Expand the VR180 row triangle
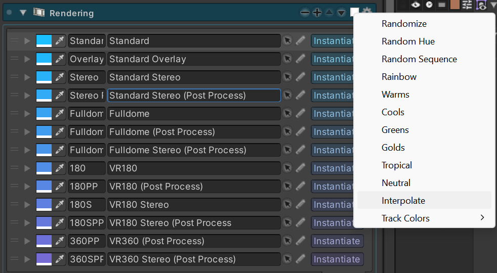Viewport: 497px width, 273px height. point(27,168)
